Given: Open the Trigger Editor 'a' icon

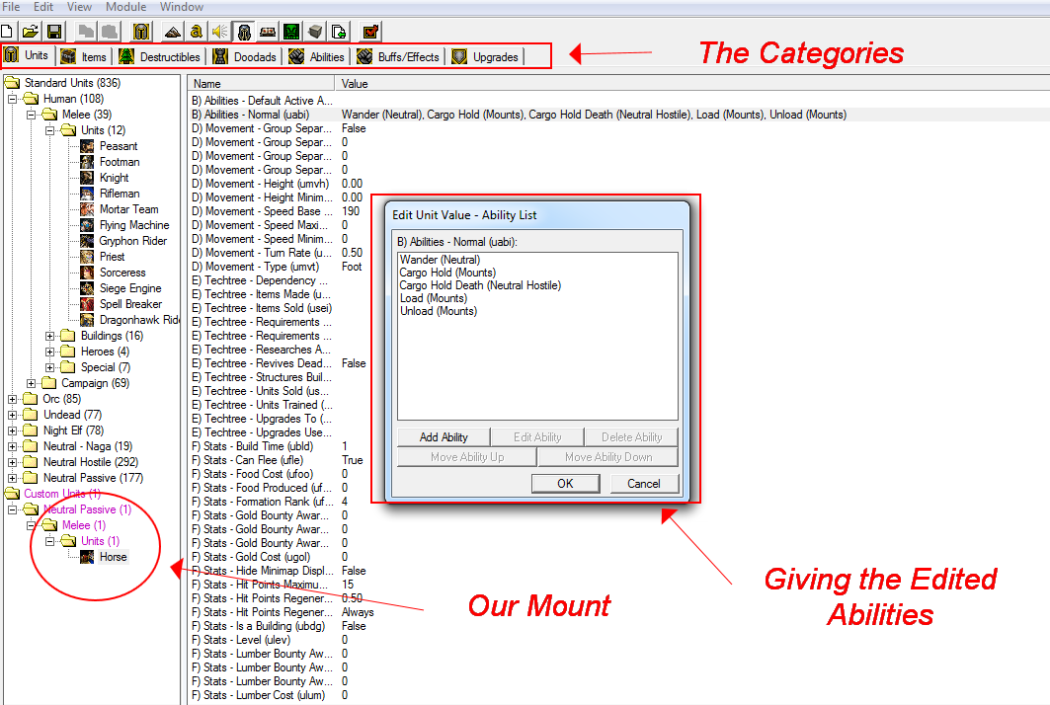Looking at the screenshot, I should click(x=197, y=32).
